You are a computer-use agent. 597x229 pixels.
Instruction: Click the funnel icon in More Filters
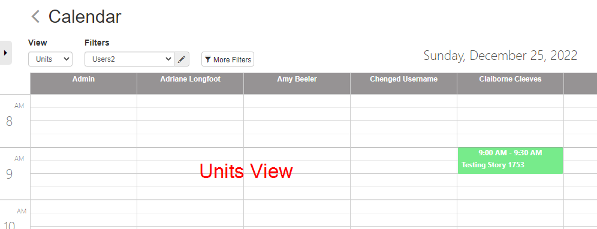(208, 59)
